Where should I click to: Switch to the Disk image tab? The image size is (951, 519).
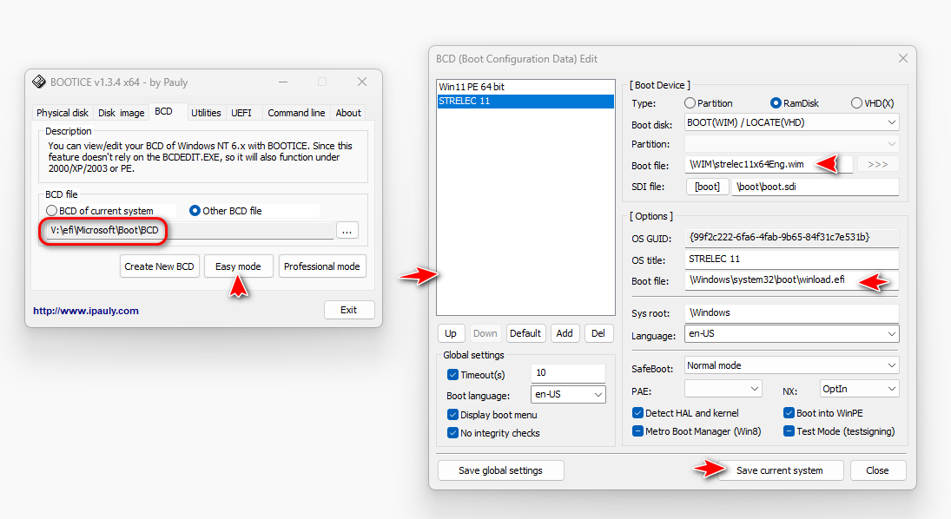122,113
